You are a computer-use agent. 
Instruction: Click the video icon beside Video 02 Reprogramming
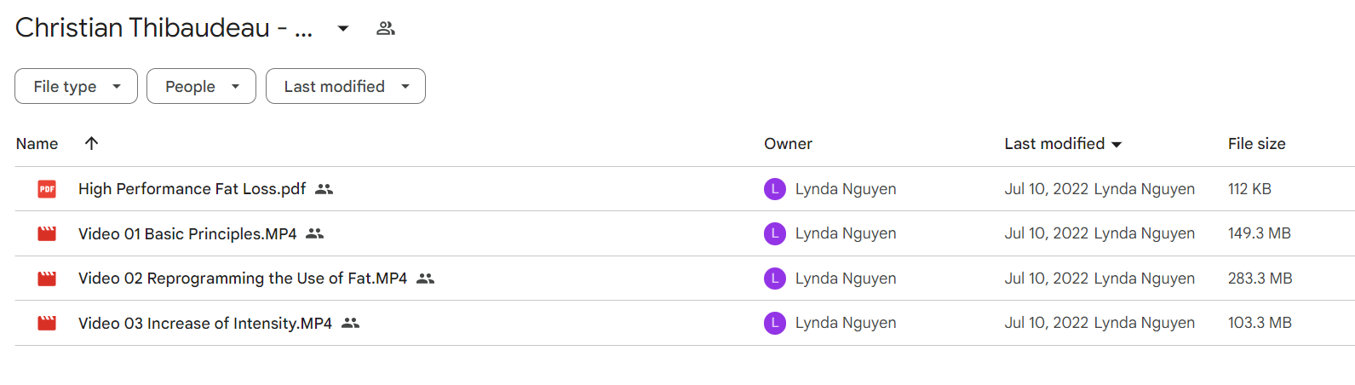click(x=47, y=279)
